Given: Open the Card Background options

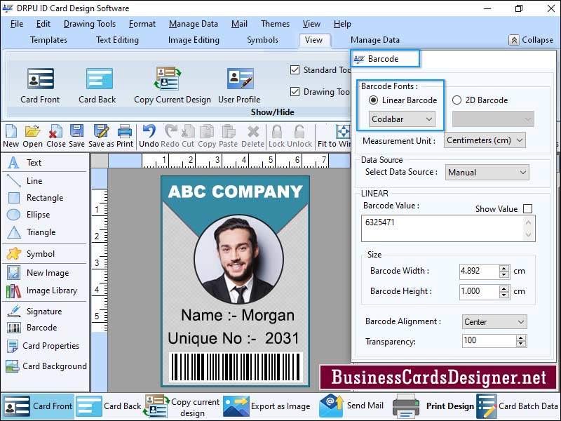Looking at the screenshot, I should (x=45, y=366).
